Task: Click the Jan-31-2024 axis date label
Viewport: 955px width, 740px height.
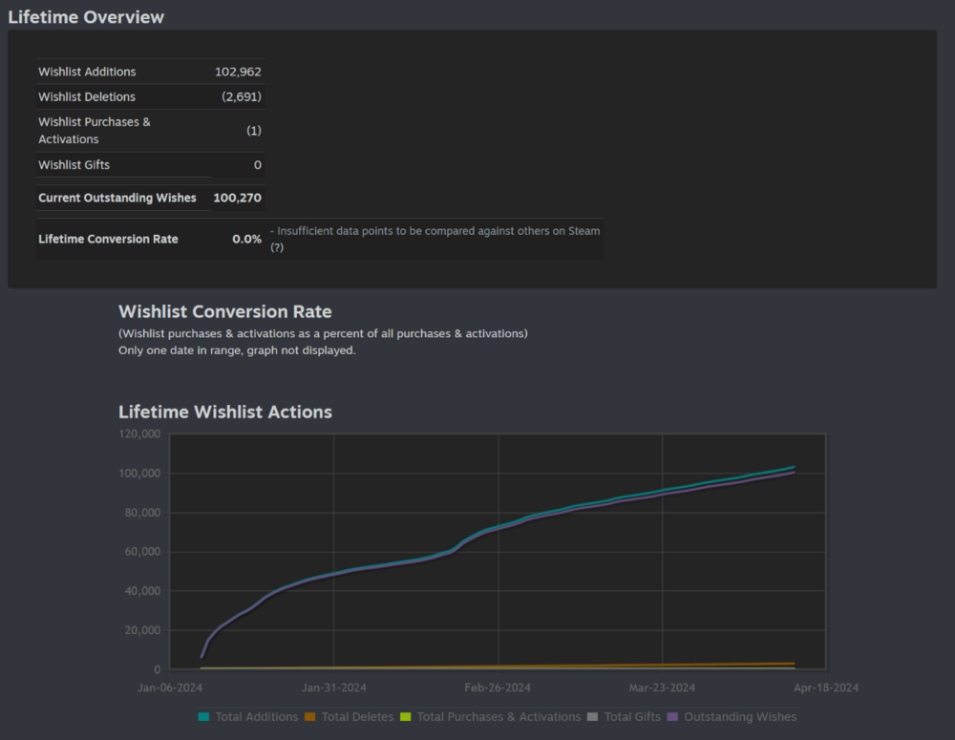Action: pos(334,687)
